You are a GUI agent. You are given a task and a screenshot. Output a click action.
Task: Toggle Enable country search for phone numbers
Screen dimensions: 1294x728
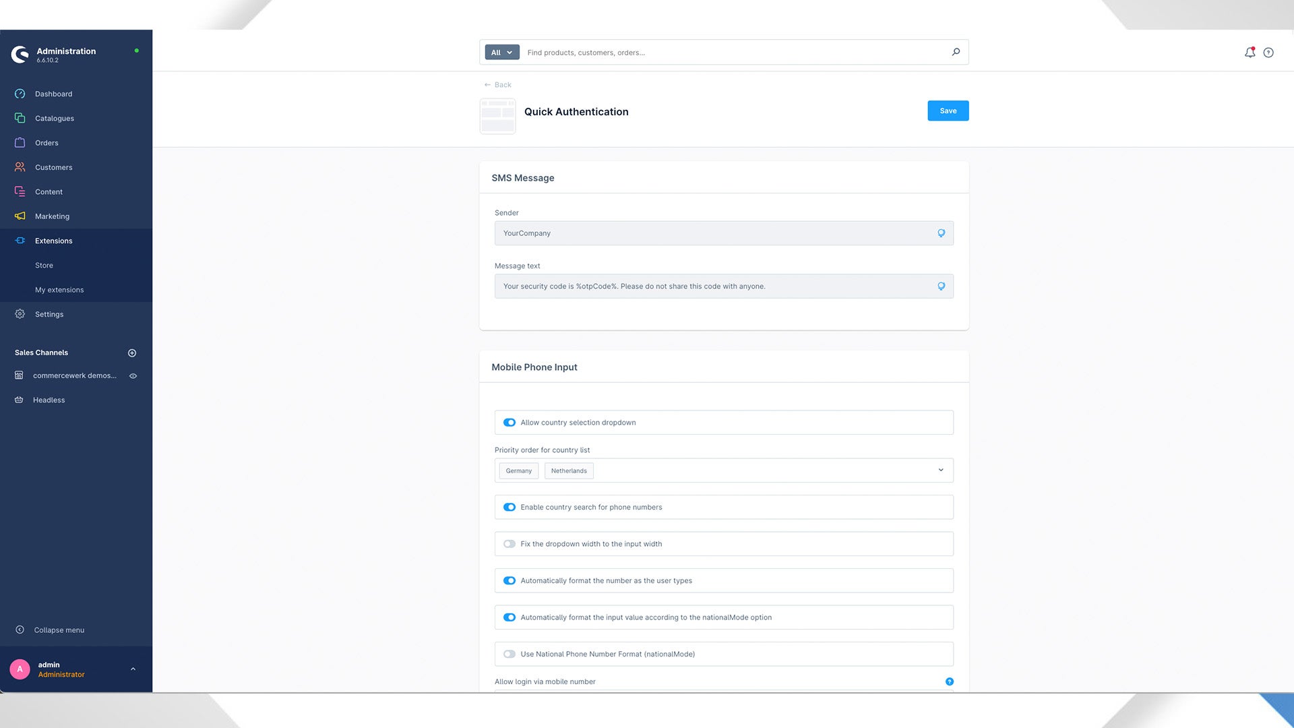pos(510,508)
